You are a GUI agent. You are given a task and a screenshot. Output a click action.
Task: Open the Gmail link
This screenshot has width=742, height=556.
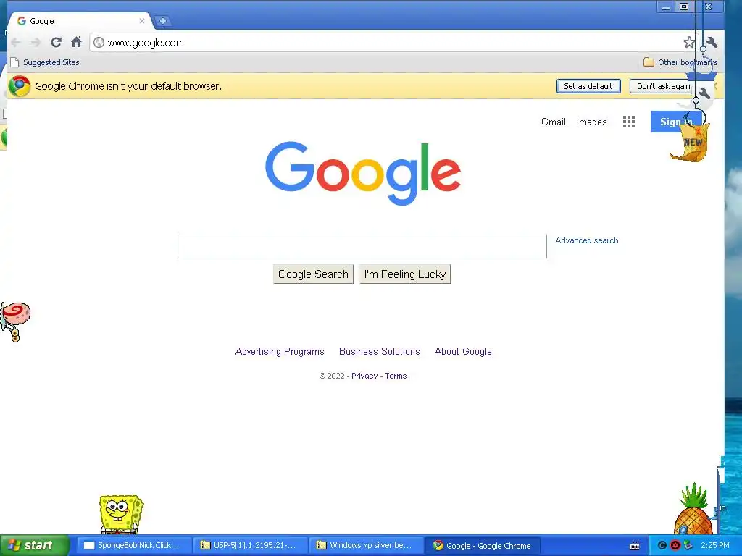(553, 122)
